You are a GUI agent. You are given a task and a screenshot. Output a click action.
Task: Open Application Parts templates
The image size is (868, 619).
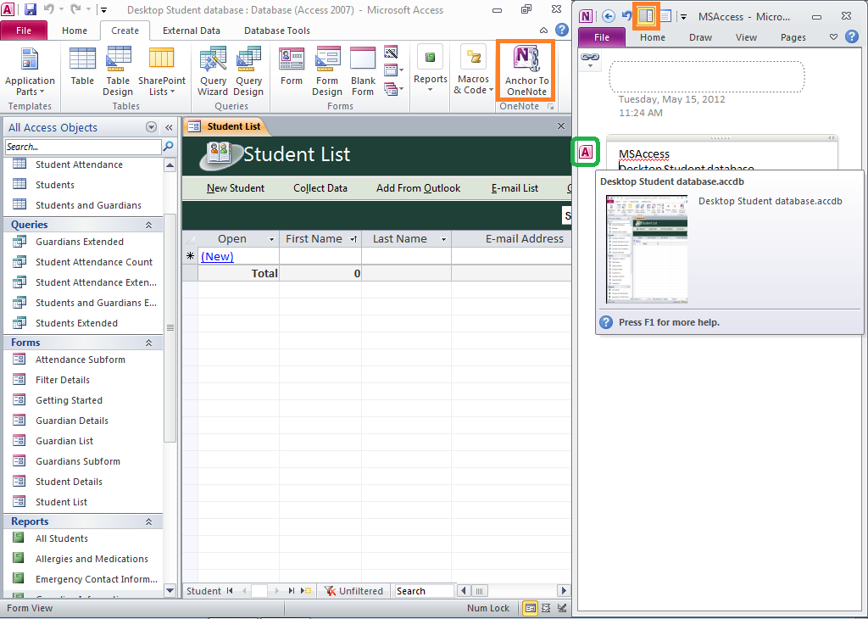click(x=30, y=72)
